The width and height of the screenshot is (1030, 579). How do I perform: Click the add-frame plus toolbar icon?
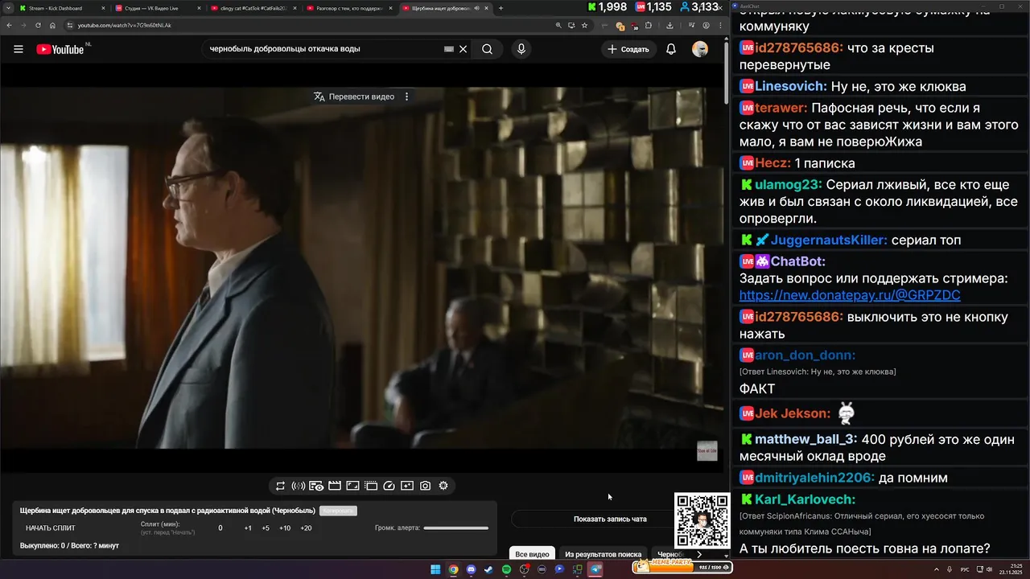point(407,486)
